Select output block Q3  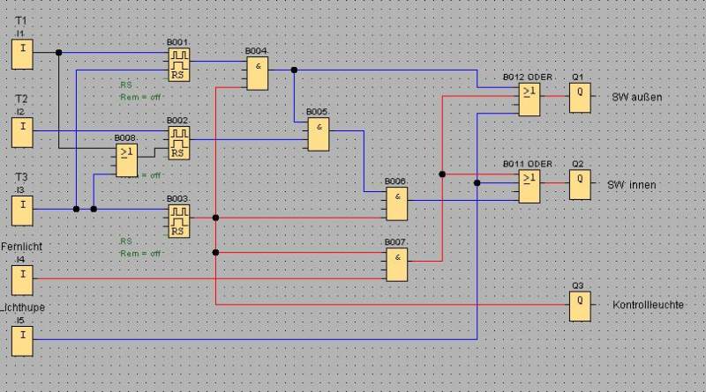580,307
